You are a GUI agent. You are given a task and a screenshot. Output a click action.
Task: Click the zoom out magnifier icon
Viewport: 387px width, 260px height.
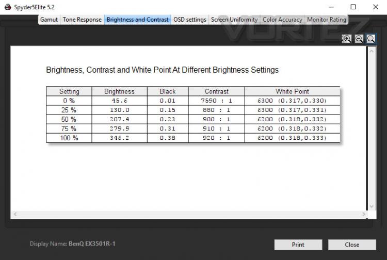(359, 39)
